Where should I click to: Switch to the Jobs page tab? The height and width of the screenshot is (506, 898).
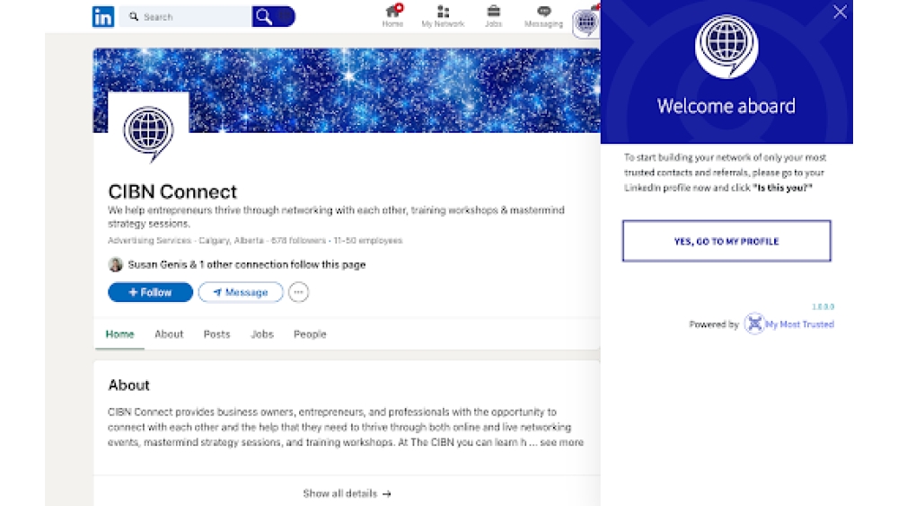tap(262, 334)
